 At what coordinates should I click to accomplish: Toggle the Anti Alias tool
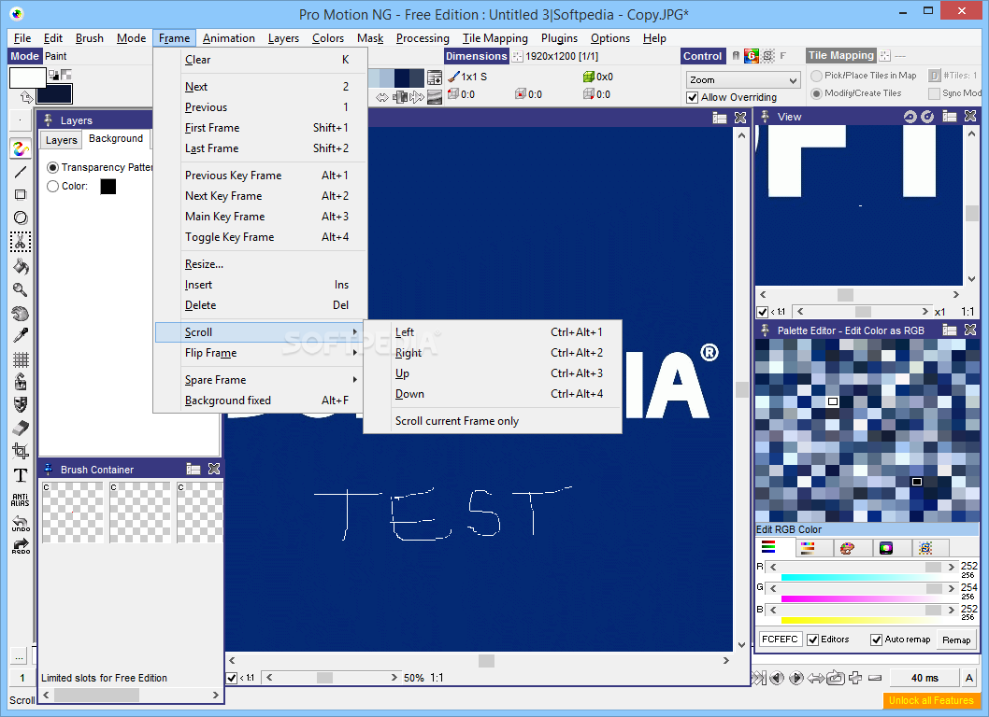(x=21, y=499)
